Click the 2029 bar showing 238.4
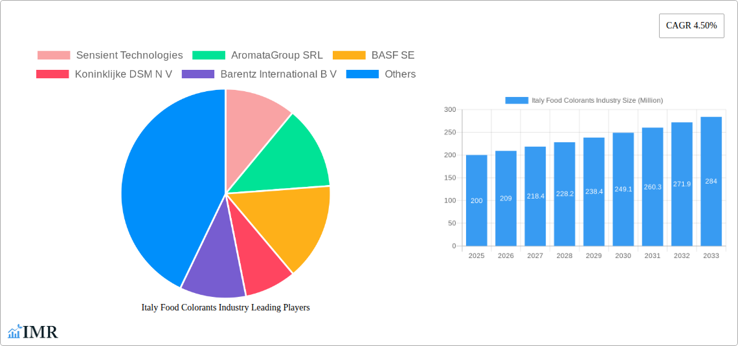The image size is (738, 346). coord(594,192)
